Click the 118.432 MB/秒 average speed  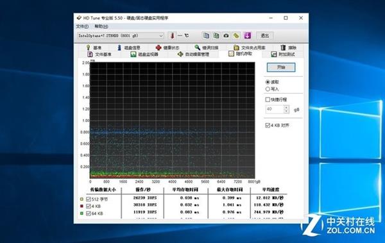269,205
